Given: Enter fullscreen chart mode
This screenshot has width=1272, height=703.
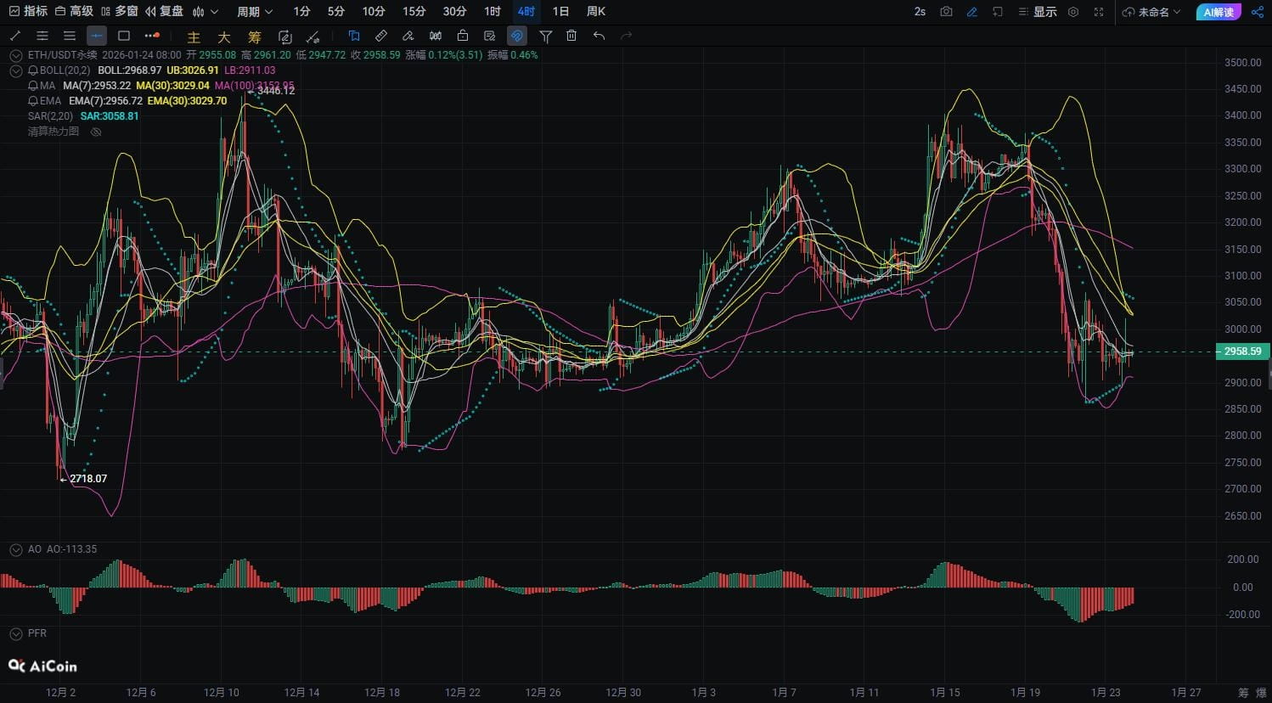Looking at the screenshot, I should coord(1099,12).
